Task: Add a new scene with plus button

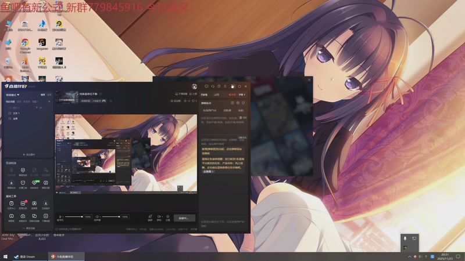Action: point(49,101)
